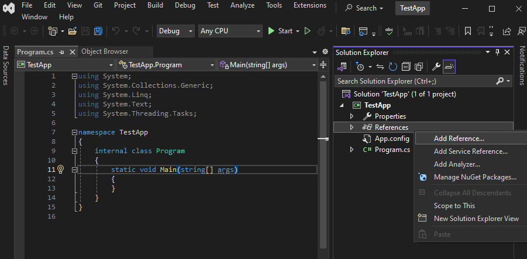The height and width of the screenshot is (259, 527).
Task: Collapse the using directives block at line 1
Action: [75, 76]
